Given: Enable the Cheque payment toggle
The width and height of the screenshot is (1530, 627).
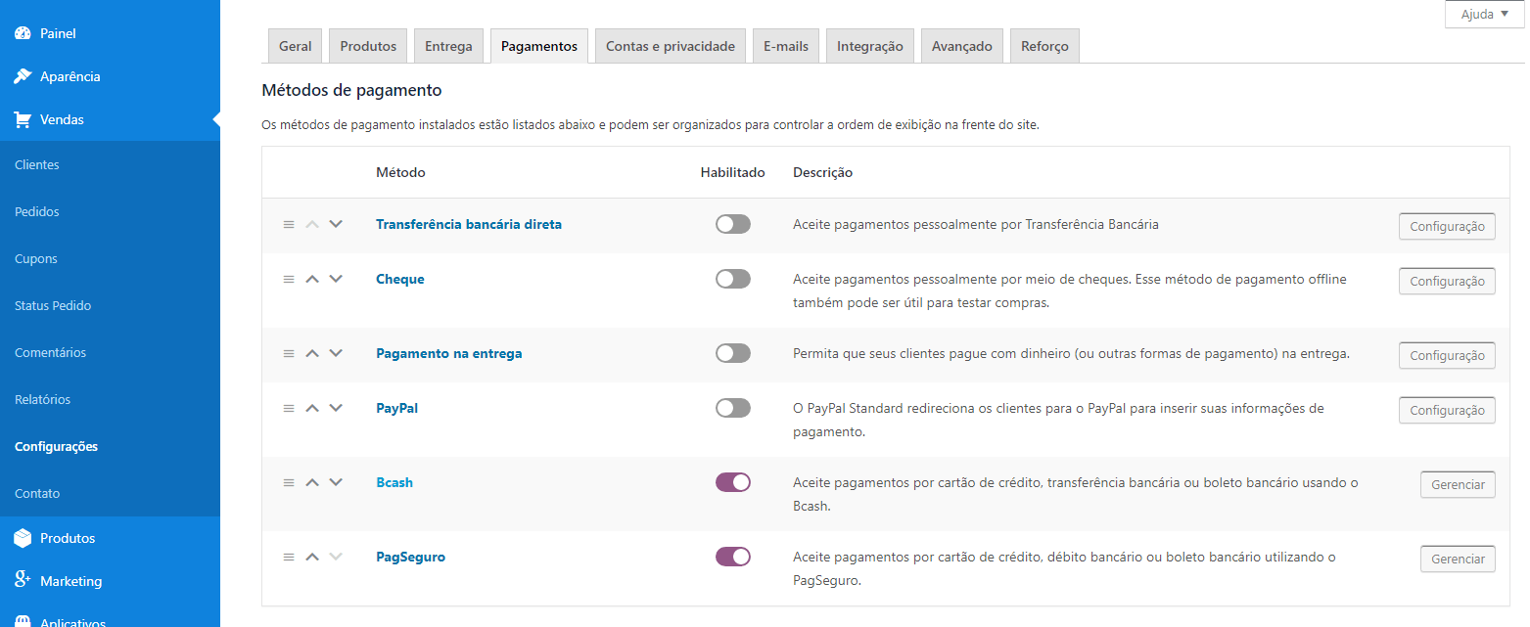Looking at the screenshot, I should point(733,279).
